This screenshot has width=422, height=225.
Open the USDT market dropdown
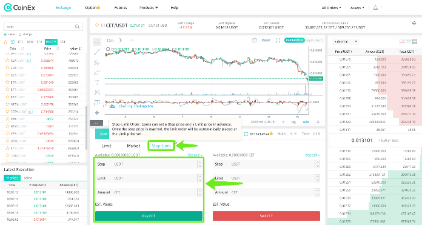(x=51, y=42)
